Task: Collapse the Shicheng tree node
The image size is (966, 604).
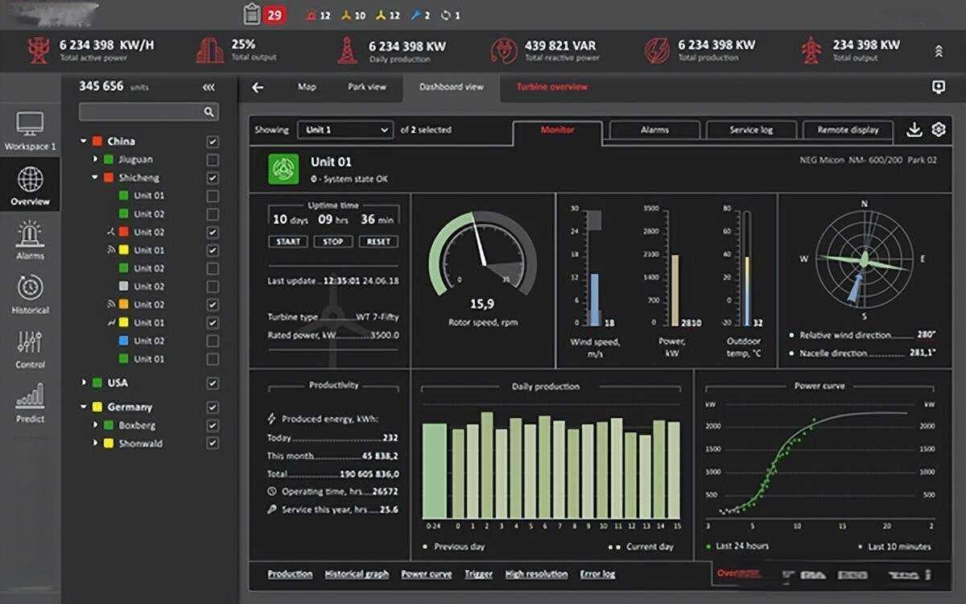Action: [x=95, y=178]
